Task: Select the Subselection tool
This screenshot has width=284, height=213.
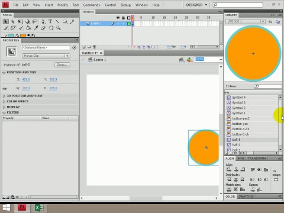Action: tap(13, 21)
